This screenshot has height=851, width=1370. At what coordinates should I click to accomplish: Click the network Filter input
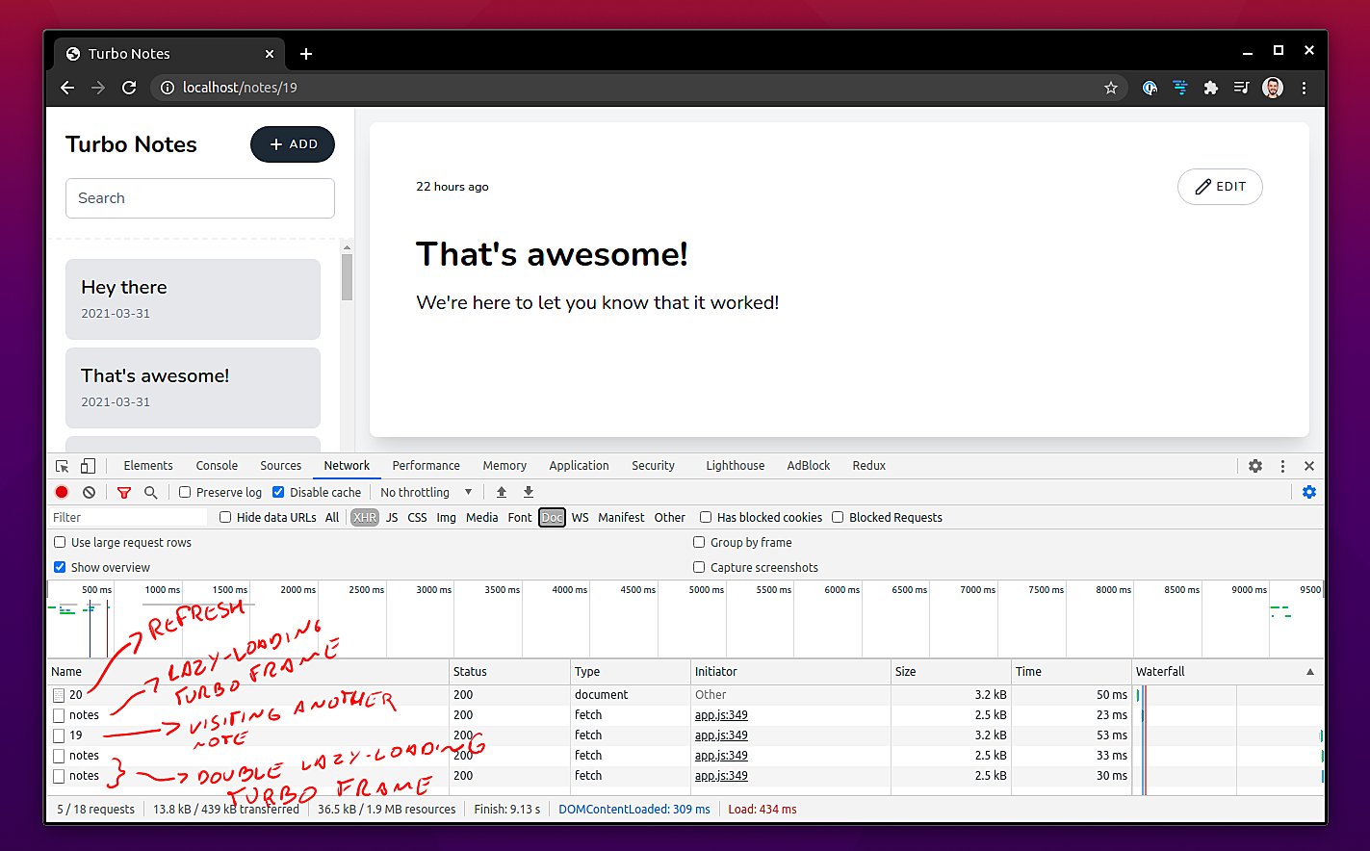pos(127,517)
